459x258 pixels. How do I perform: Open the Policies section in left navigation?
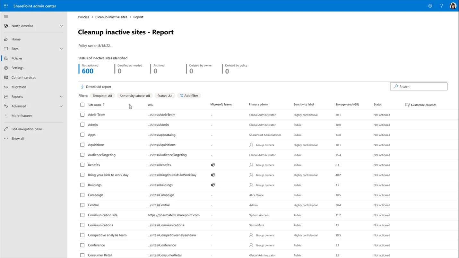[16, 58]
